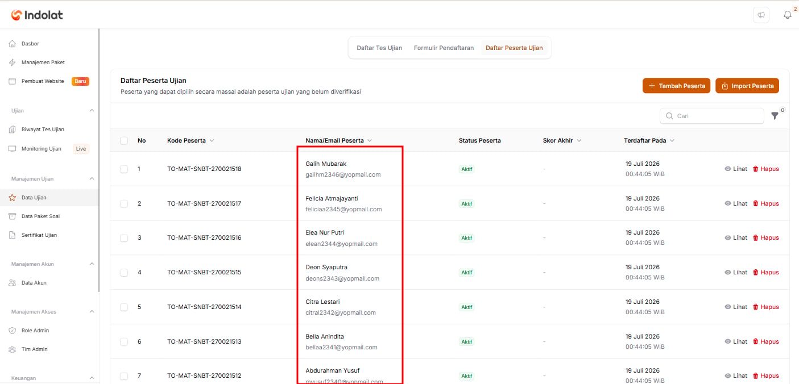
Task: Click the eye icon for Elea Nur Putri
Action: tap(728, 238)
